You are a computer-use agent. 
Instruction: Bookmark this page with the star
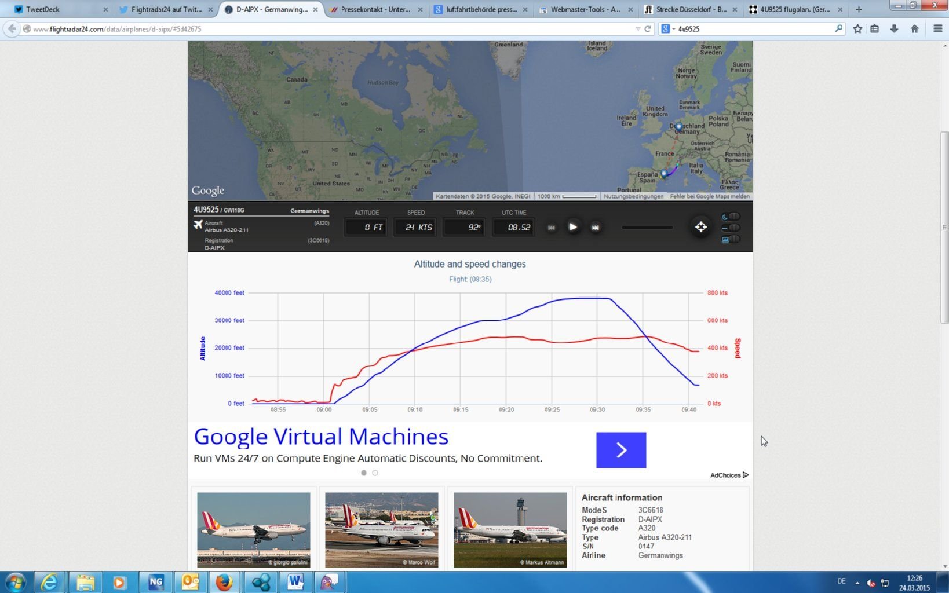pos(857,28)
